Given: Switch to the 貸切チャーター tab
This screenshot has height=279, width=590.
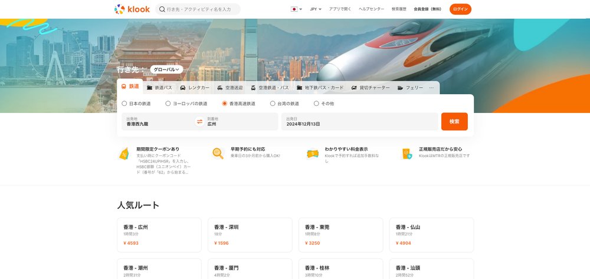Looking at the screenshot, I should click(x=371, y=88).
